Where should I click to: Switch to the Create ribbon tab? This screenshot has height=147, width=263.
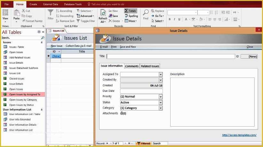tap(33, 4)
